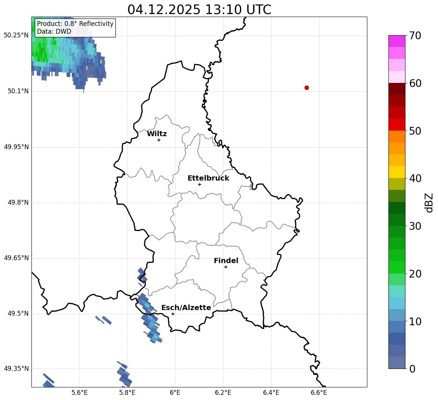
Task: Click the '5.8°E' longitude label
Action: click(x=127, y=393)
